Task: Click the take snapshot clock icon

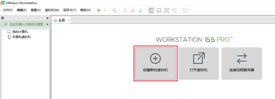Action: point(125,10)
